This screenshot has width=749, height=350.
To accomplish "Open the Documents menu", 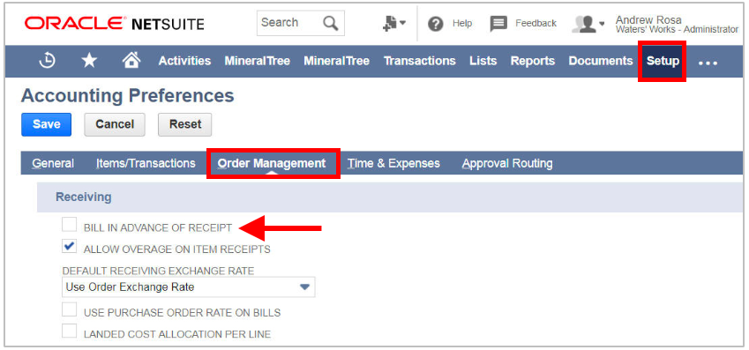I will 601,61.
